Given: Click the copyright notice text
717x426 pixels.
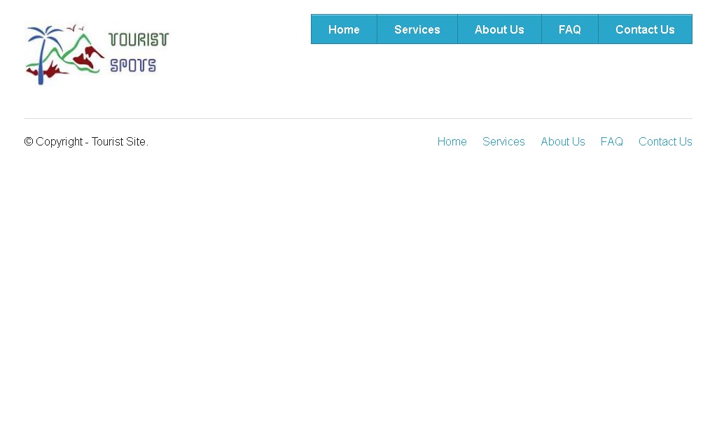Looking at the screenshot, I should [86, 141].
